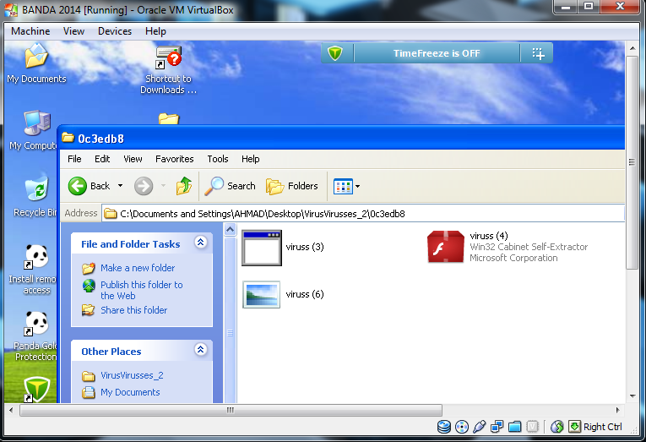This screenshot has height=442, width=646.
Task: Open the View menu in Explorer
Action: coord(133,159)
